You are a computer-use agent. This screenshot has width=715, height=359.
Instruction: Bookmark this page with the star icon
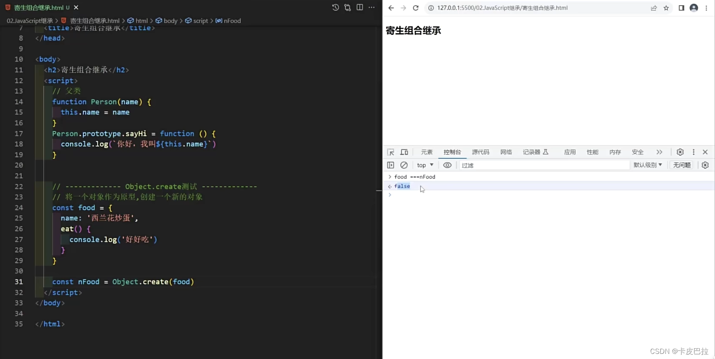coord(666,8)
